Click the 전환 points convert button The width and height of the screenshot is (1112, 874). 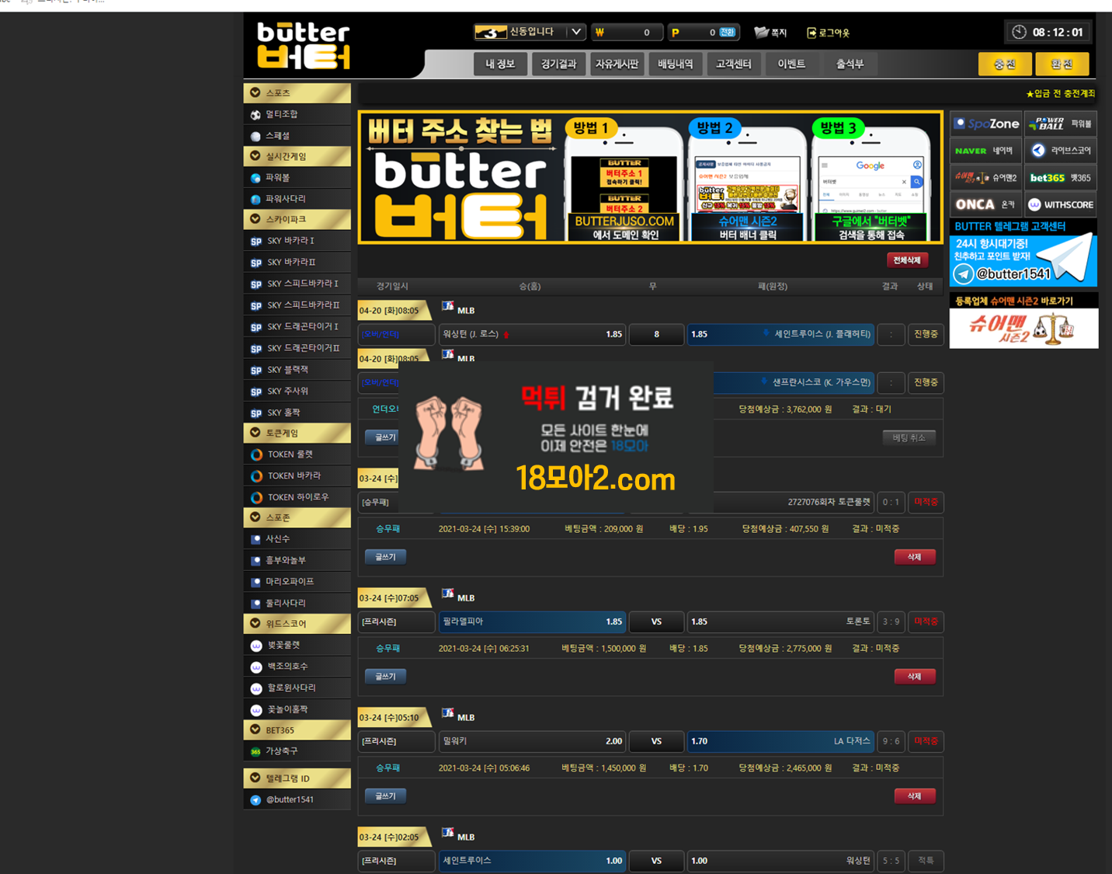727,33
